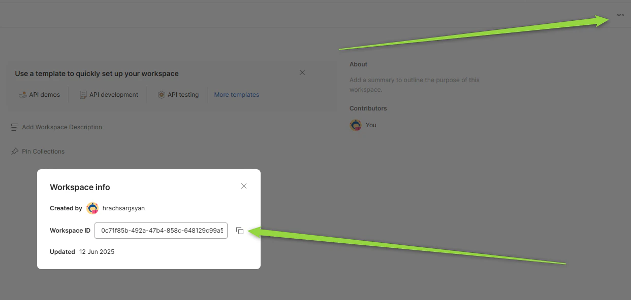Select the API testing hexagon icon

(161, 94)
